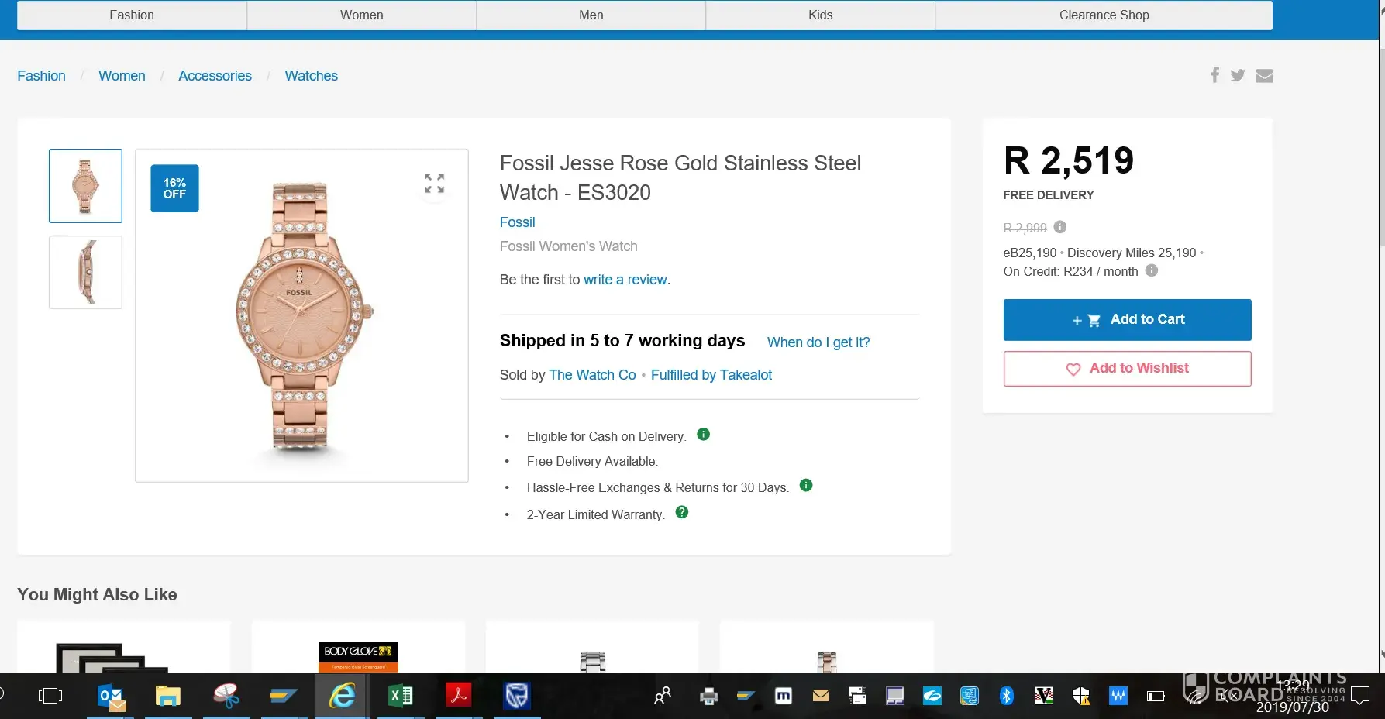Share product via Twitter icon
The width and height of the screenshot is (1385, 719).
click(x=1238, y=75)
